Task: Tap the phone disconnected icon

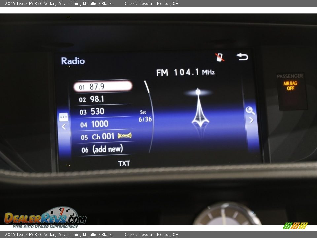Action: coord(220,57)
